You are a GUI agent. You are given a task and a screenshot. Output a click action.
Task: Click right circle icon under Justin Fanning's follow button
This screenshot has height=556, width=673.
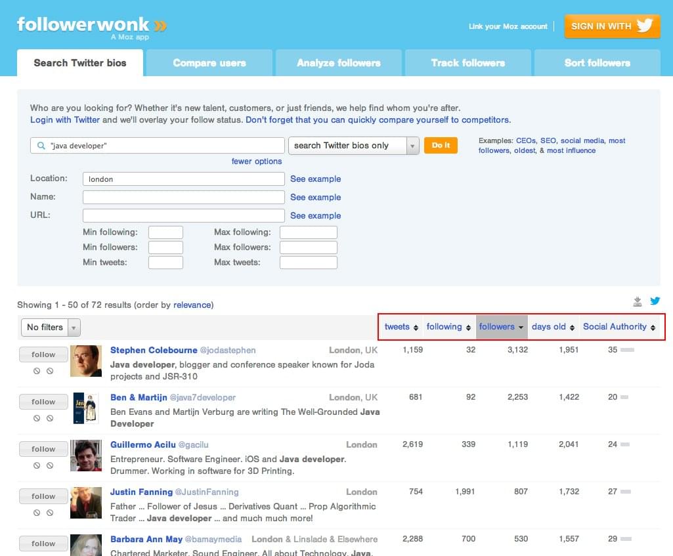[50, 512]
